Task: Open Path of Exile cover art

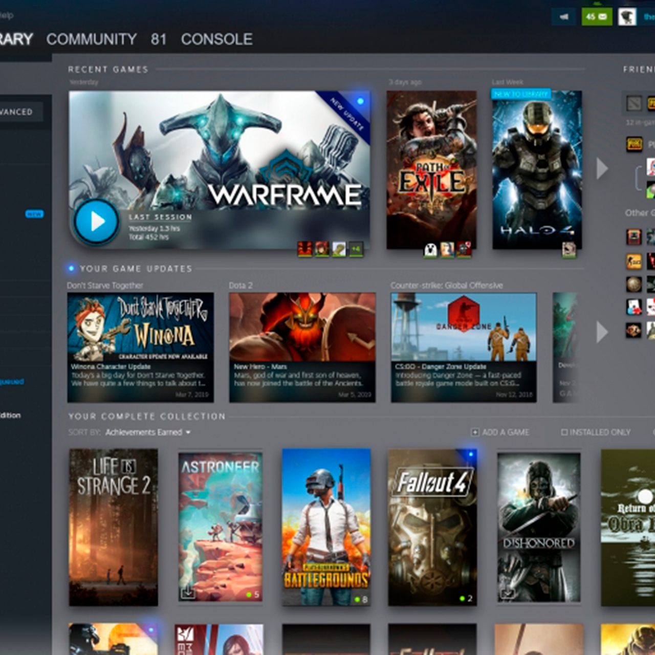Action: coord(431,170)
